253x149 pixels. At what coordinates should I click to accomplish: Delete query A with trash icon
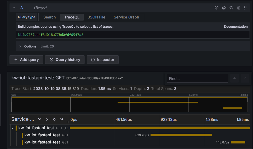(x=239, y=8)
